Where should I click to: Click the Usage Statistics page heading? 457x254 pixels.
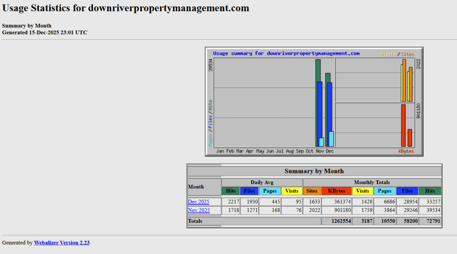126,8
